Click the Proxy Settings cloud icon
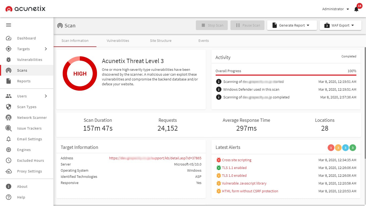The width and height of the screenshot is (366, 206). point(9,171)
